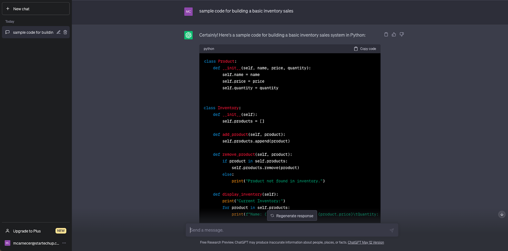The height and width of the screenshot is (251, 508).
Task: Click the thumbs down icon on response
Action: (402, 35)
